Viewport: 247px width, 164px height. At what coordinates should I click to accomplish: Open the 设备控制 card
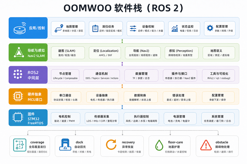pyautogui.click(x=146, y=28)
